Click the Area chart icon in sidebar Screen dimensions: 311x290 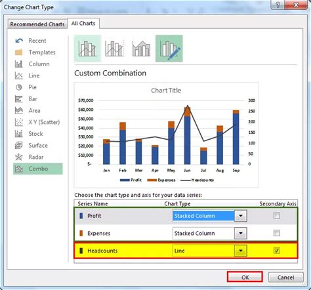[x=19, y=110]
